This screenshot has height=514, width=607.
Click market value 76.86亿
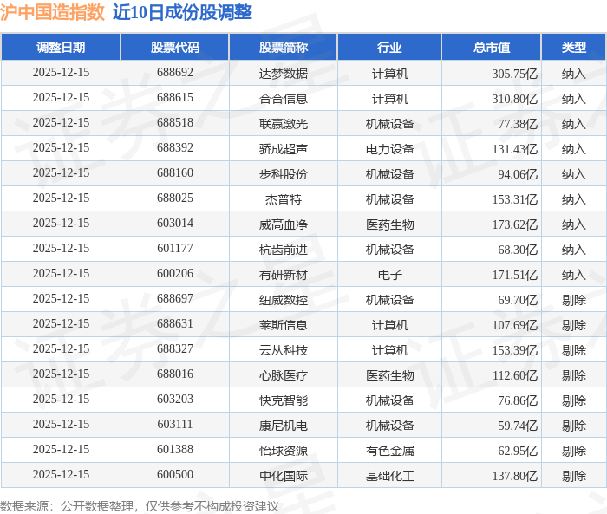518,400
